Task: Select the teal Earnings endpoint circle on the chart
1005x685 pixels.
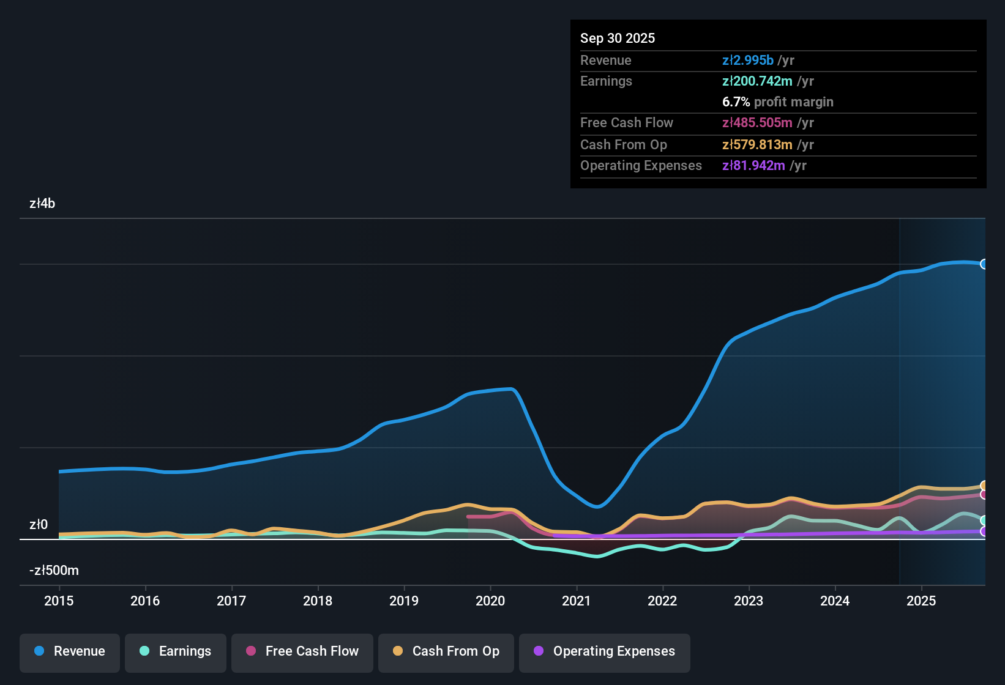Action: coord(983,520)
